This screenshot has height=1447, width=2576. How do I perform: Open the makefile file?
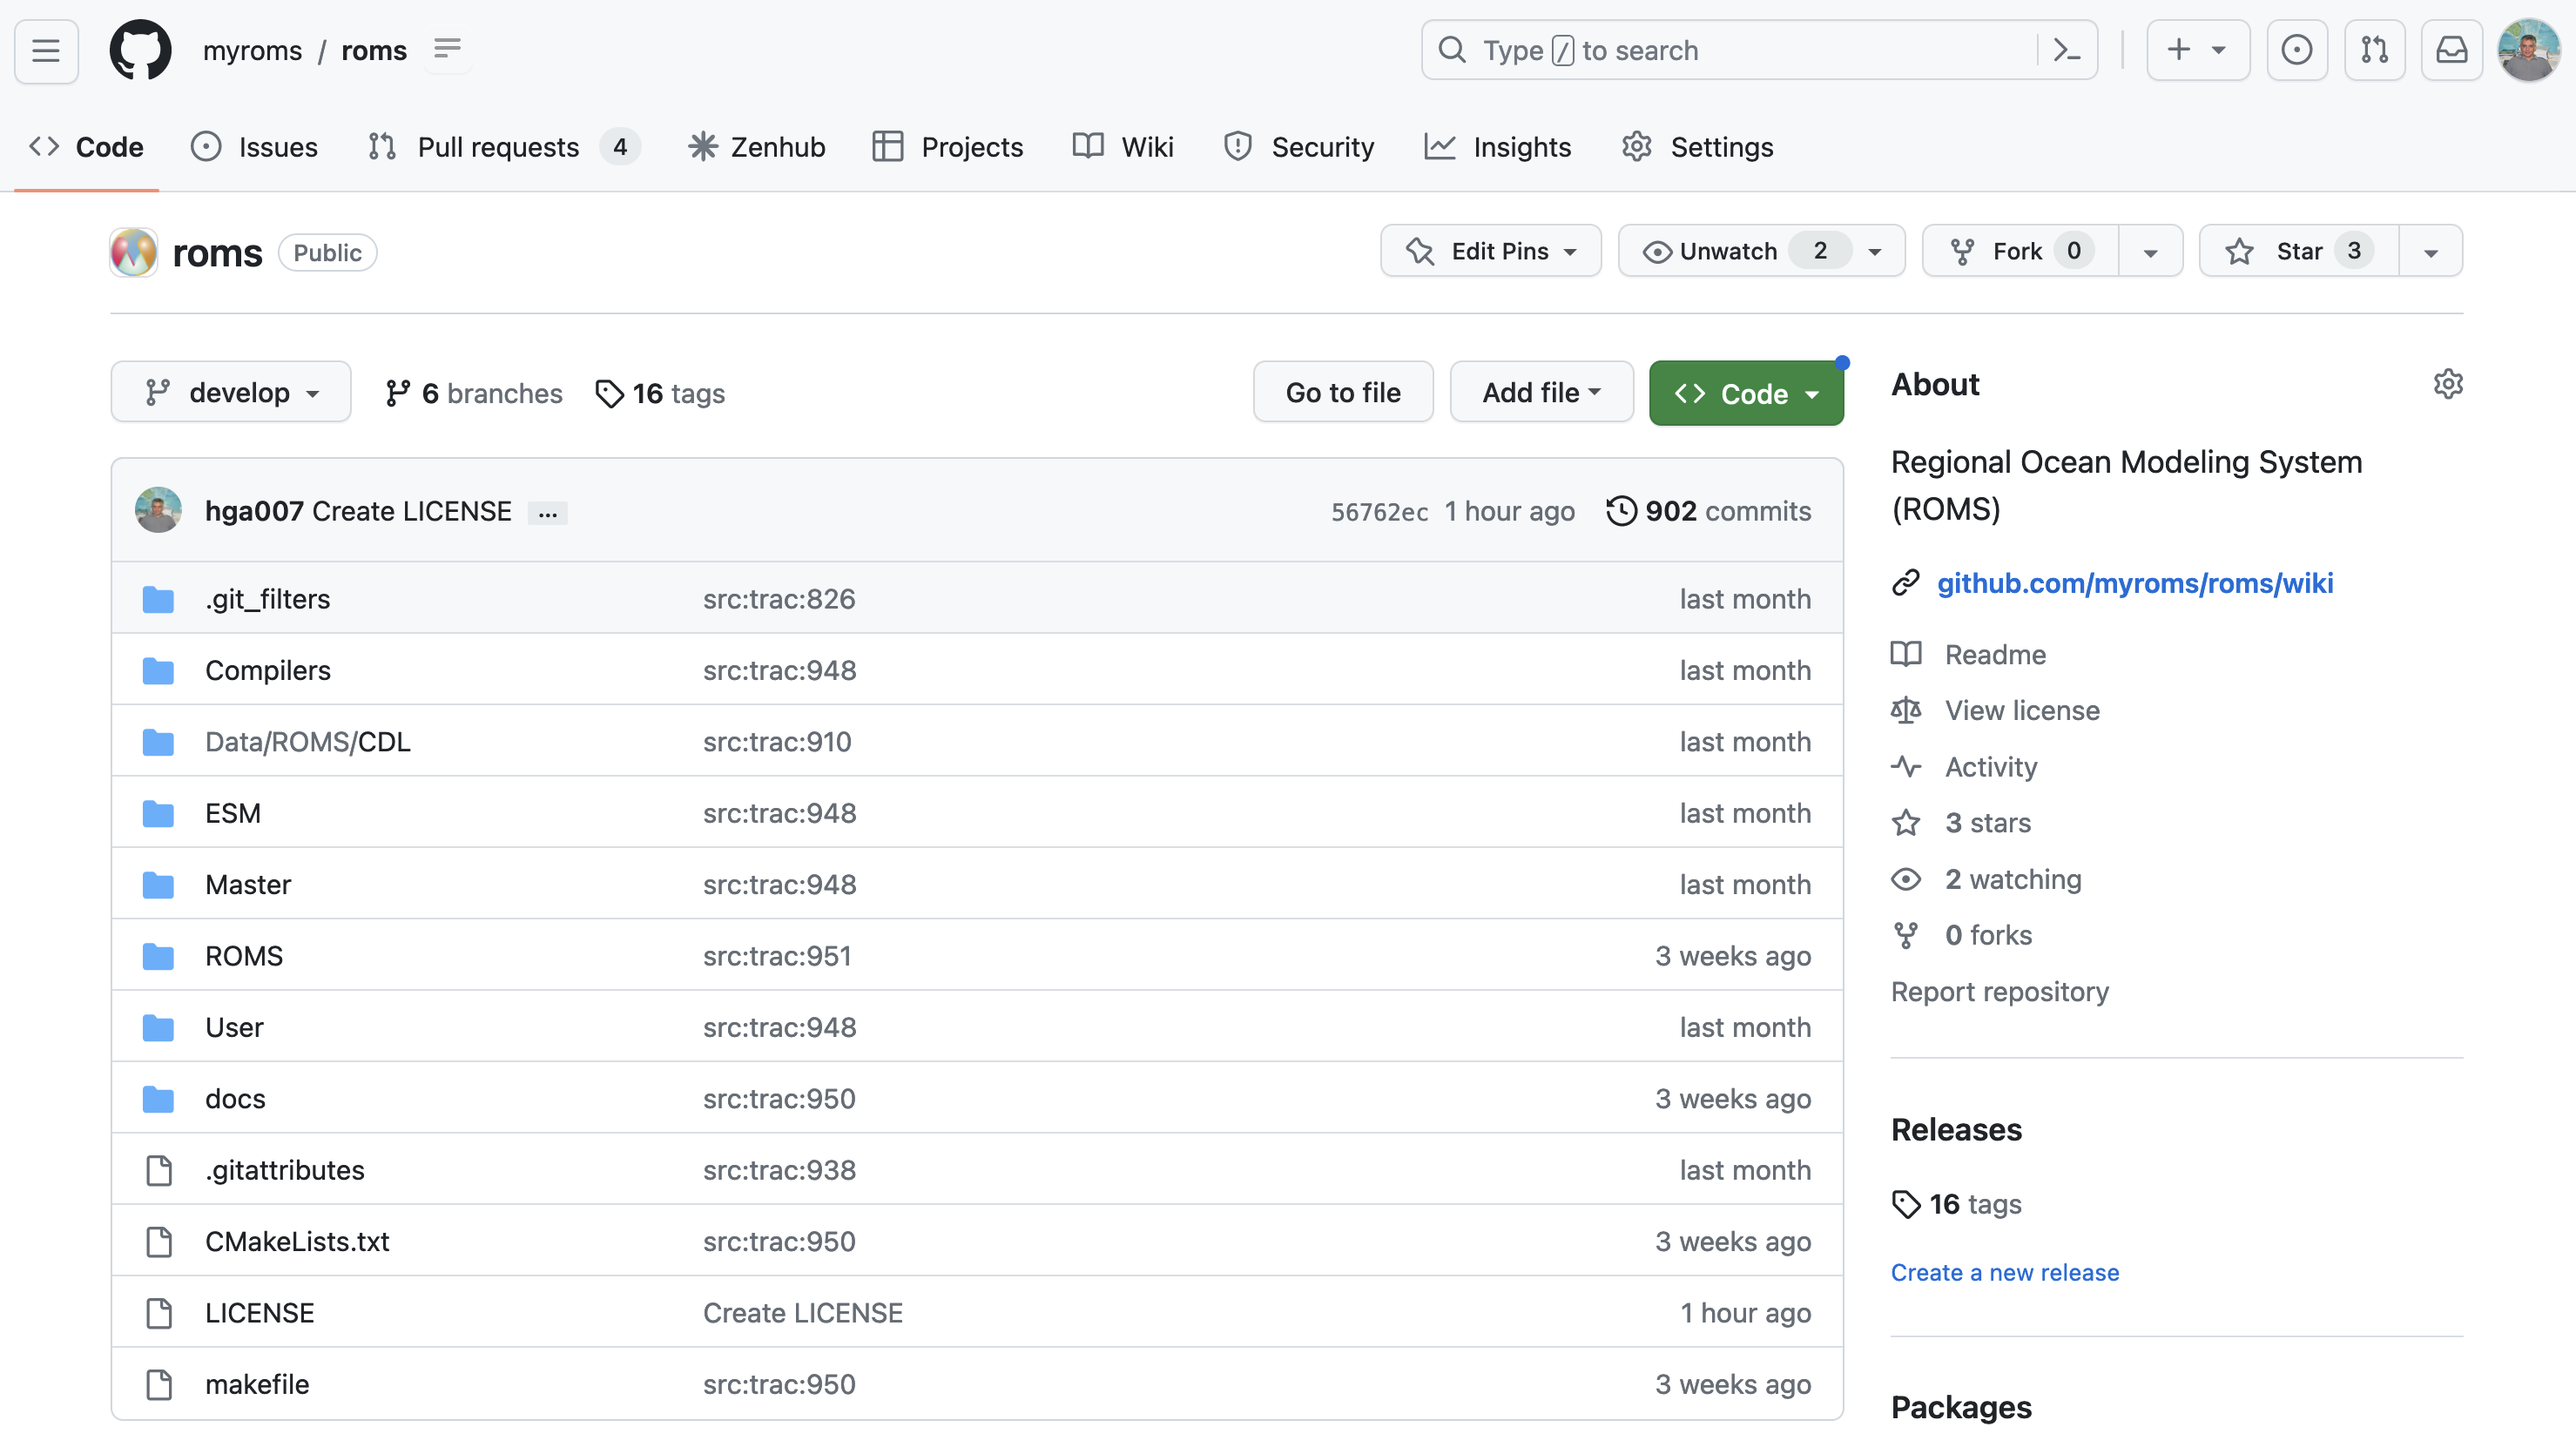pos(257,1384)
